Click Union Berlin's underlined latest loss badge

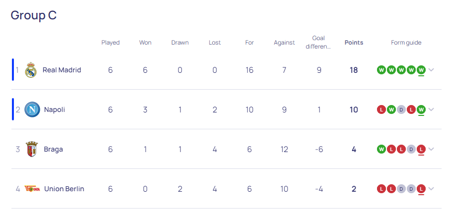(x=421, y=189)
